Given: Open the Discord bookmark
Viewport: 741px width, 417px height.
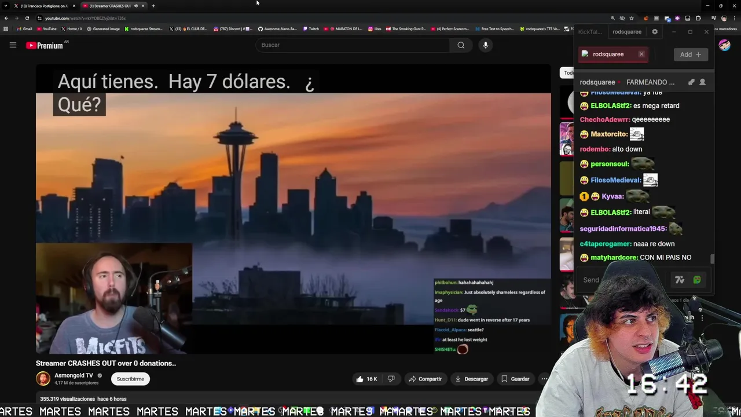Looking at the screenshot, I should tap(233, 29).
